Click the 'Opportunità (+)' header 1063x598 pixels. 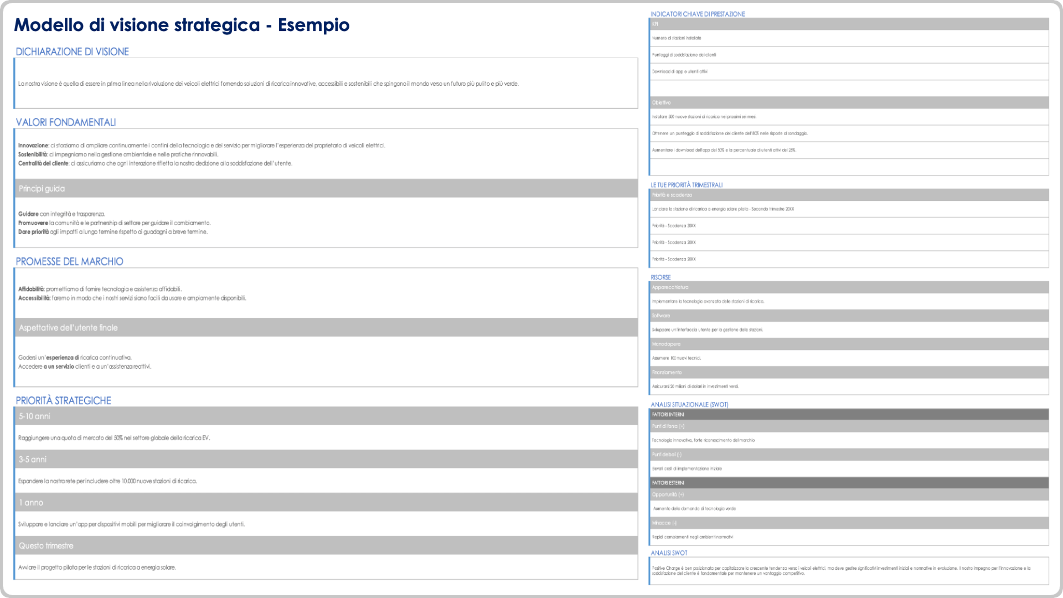point(849,494)
